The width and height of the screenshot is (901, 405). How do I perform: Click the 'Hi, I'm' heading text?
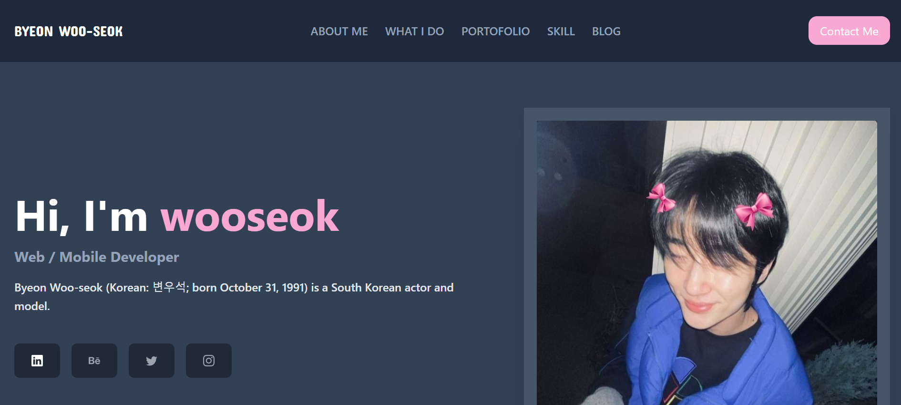[x=82, y=217]
